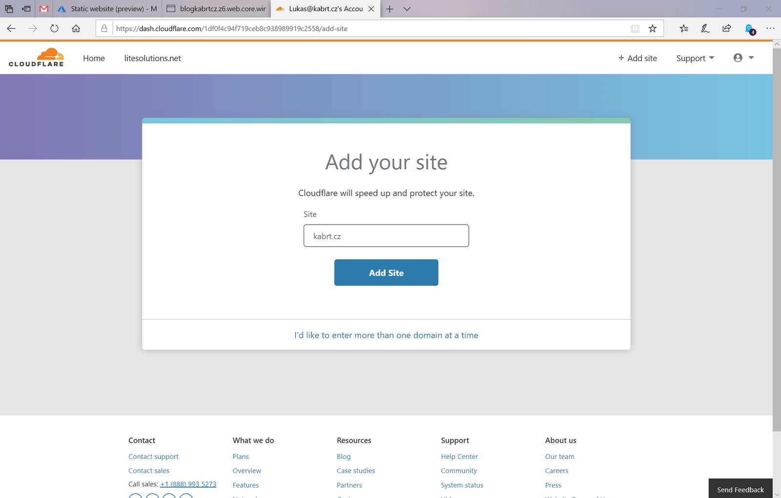This screenshot has width=781, height=498.
Task: Open Case studies footer link
Action: [356, 471]
